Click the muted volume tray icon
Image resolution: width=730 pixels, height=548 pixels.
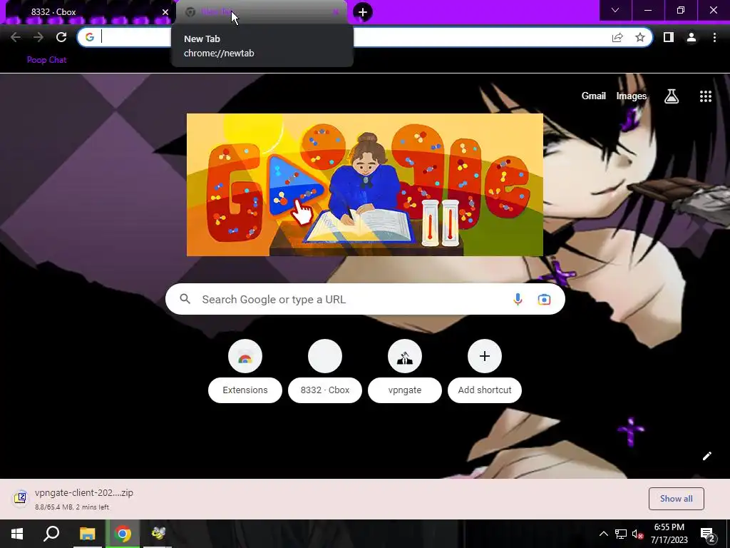coord(637,534)
